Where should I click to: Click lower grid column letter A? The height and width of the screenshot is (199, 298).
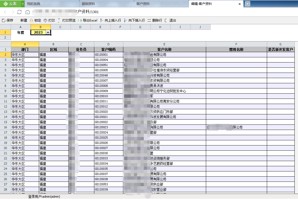pos(25,44)
